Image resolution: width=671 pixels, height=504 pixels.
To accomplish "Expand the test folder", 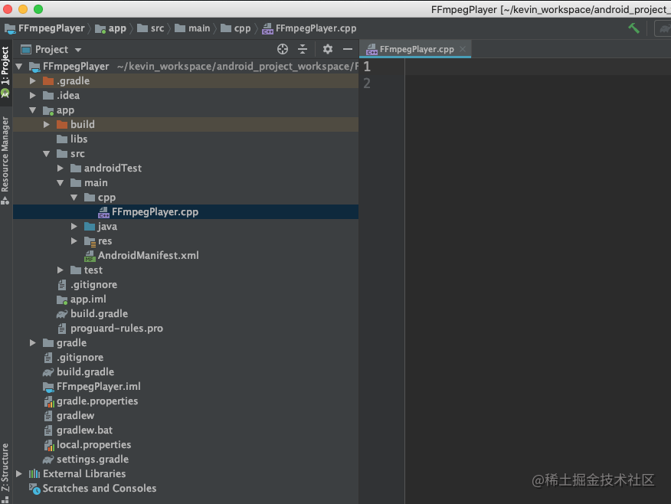I will coord(60,270).
